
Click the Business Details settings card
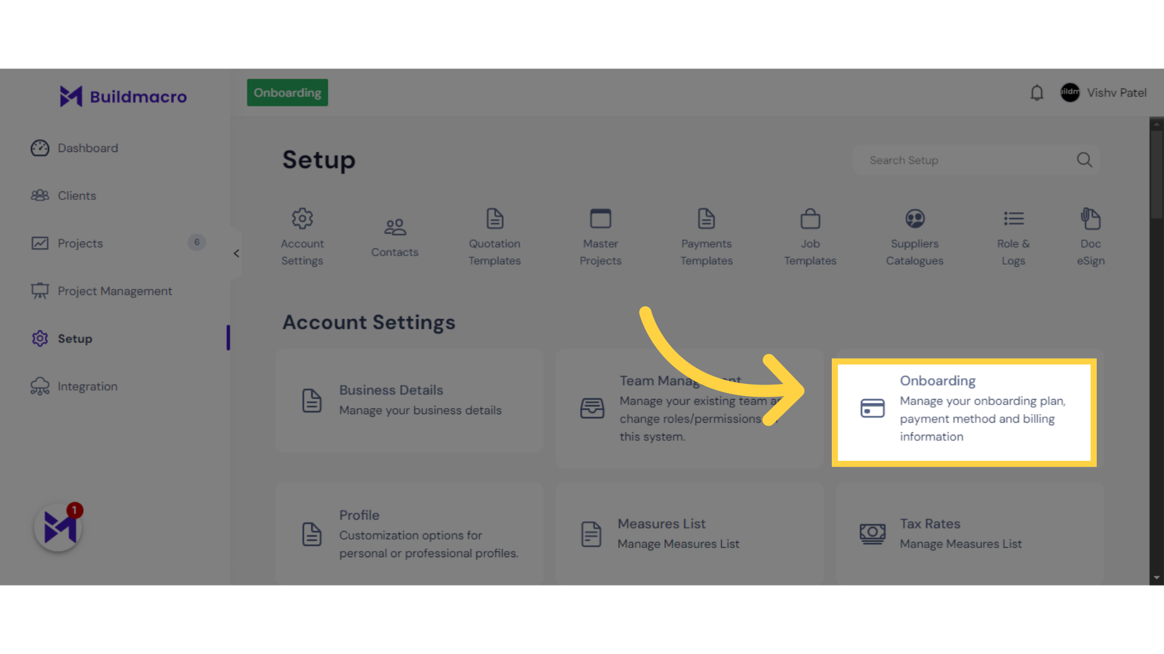pos(410,399)
